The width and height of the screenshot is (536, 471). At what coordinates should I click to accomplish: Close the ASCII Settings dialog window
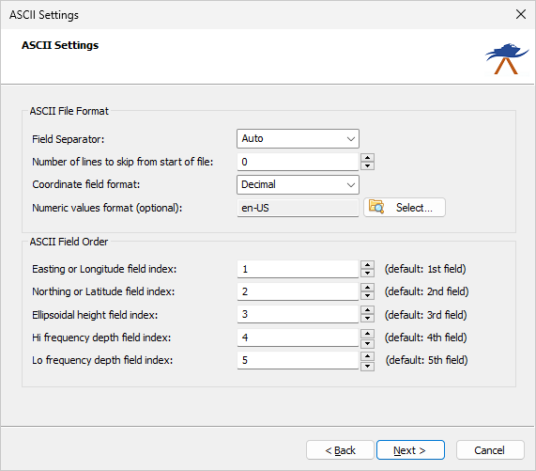click(x=521, y=14)
